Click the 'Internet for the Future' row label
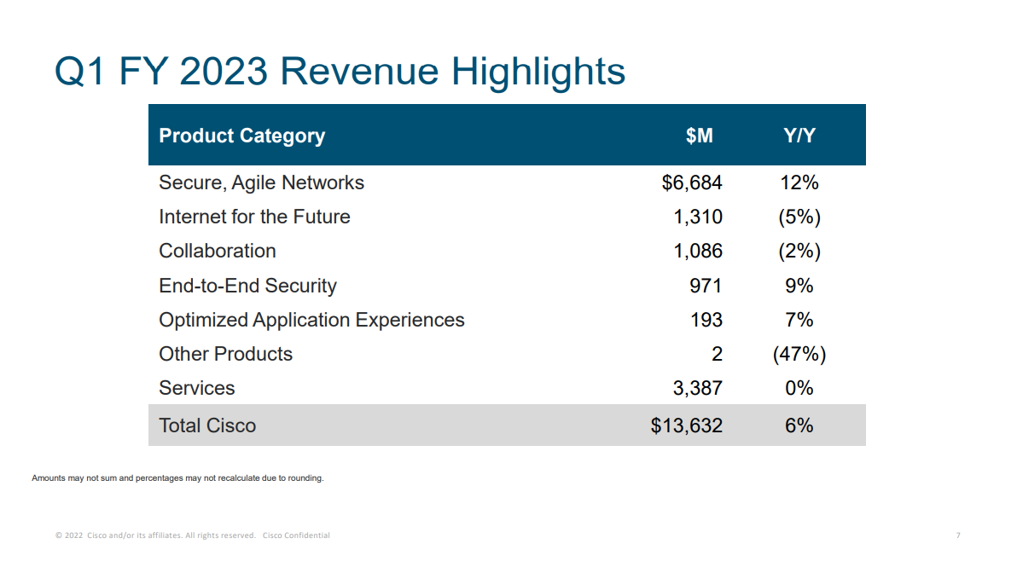The height and width of the screenshot is (567, 1017). (x=254, y=217)
